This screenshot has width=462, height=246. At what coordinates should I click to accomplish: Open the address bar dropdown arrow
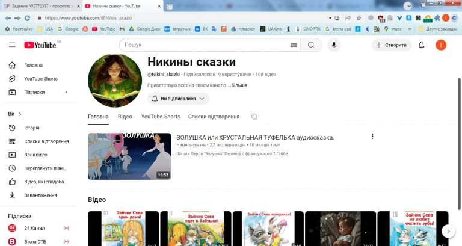[x=330, y=18]
